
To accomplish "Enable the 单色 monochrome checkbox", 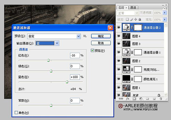I will pos(16,113).
